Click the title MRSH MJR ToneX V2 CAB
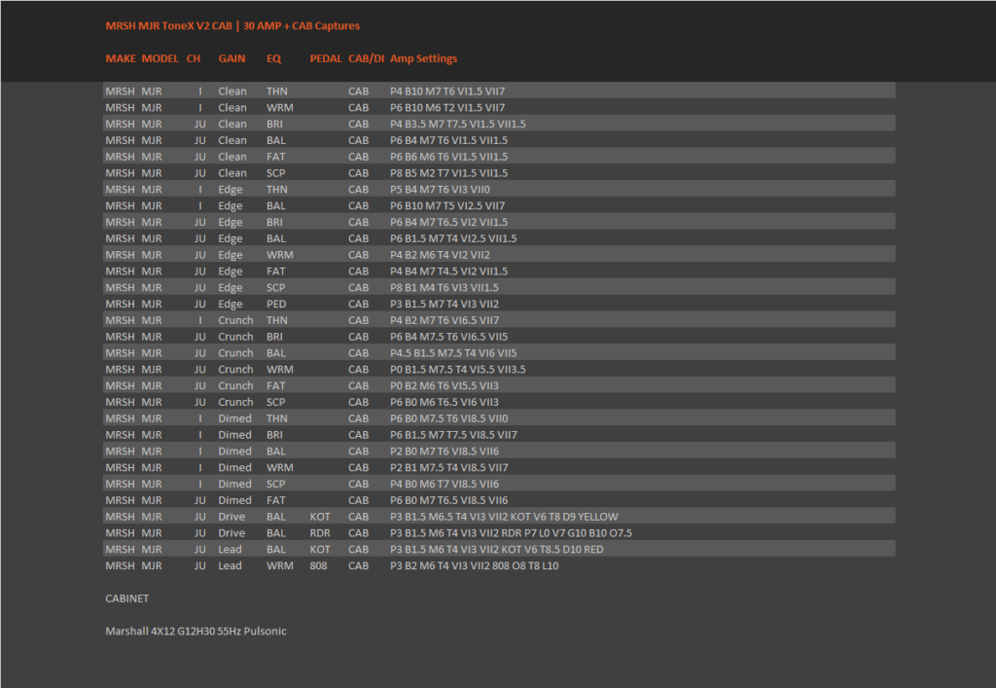 (x=168, y=26)
